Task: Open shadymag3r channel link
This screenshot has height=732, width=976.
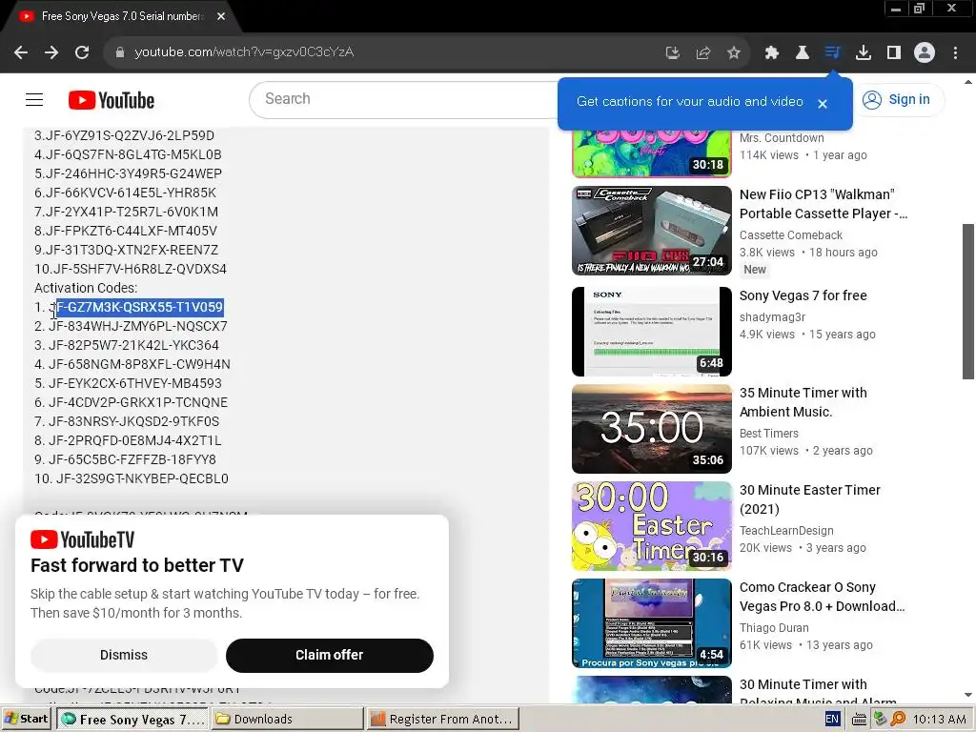Action: click(772, 317)
